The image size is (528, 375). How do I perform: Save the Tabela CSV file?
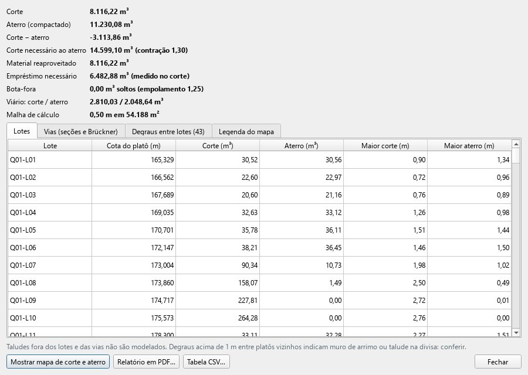pos(206,362)
